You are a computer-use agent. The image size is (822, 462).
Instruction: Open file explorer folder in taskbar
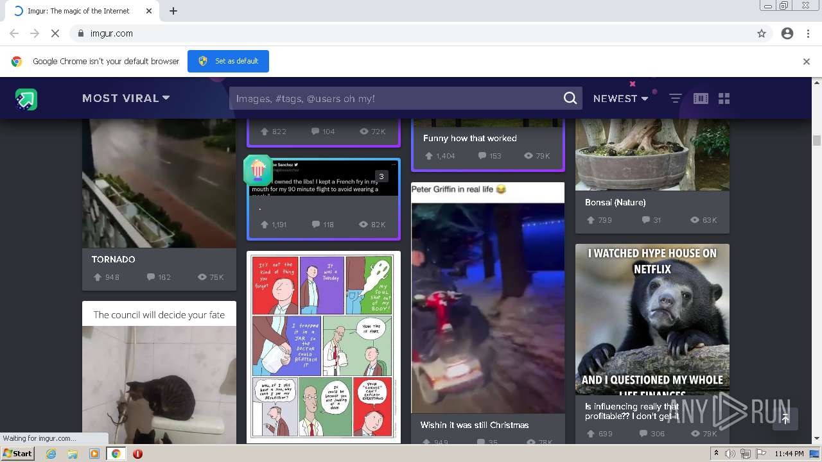pyautogui.click(x=73, y=454)
